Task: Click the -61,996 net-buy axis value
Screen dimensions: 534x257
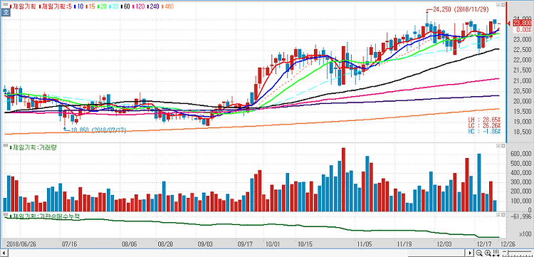Action: click(521, 216)
